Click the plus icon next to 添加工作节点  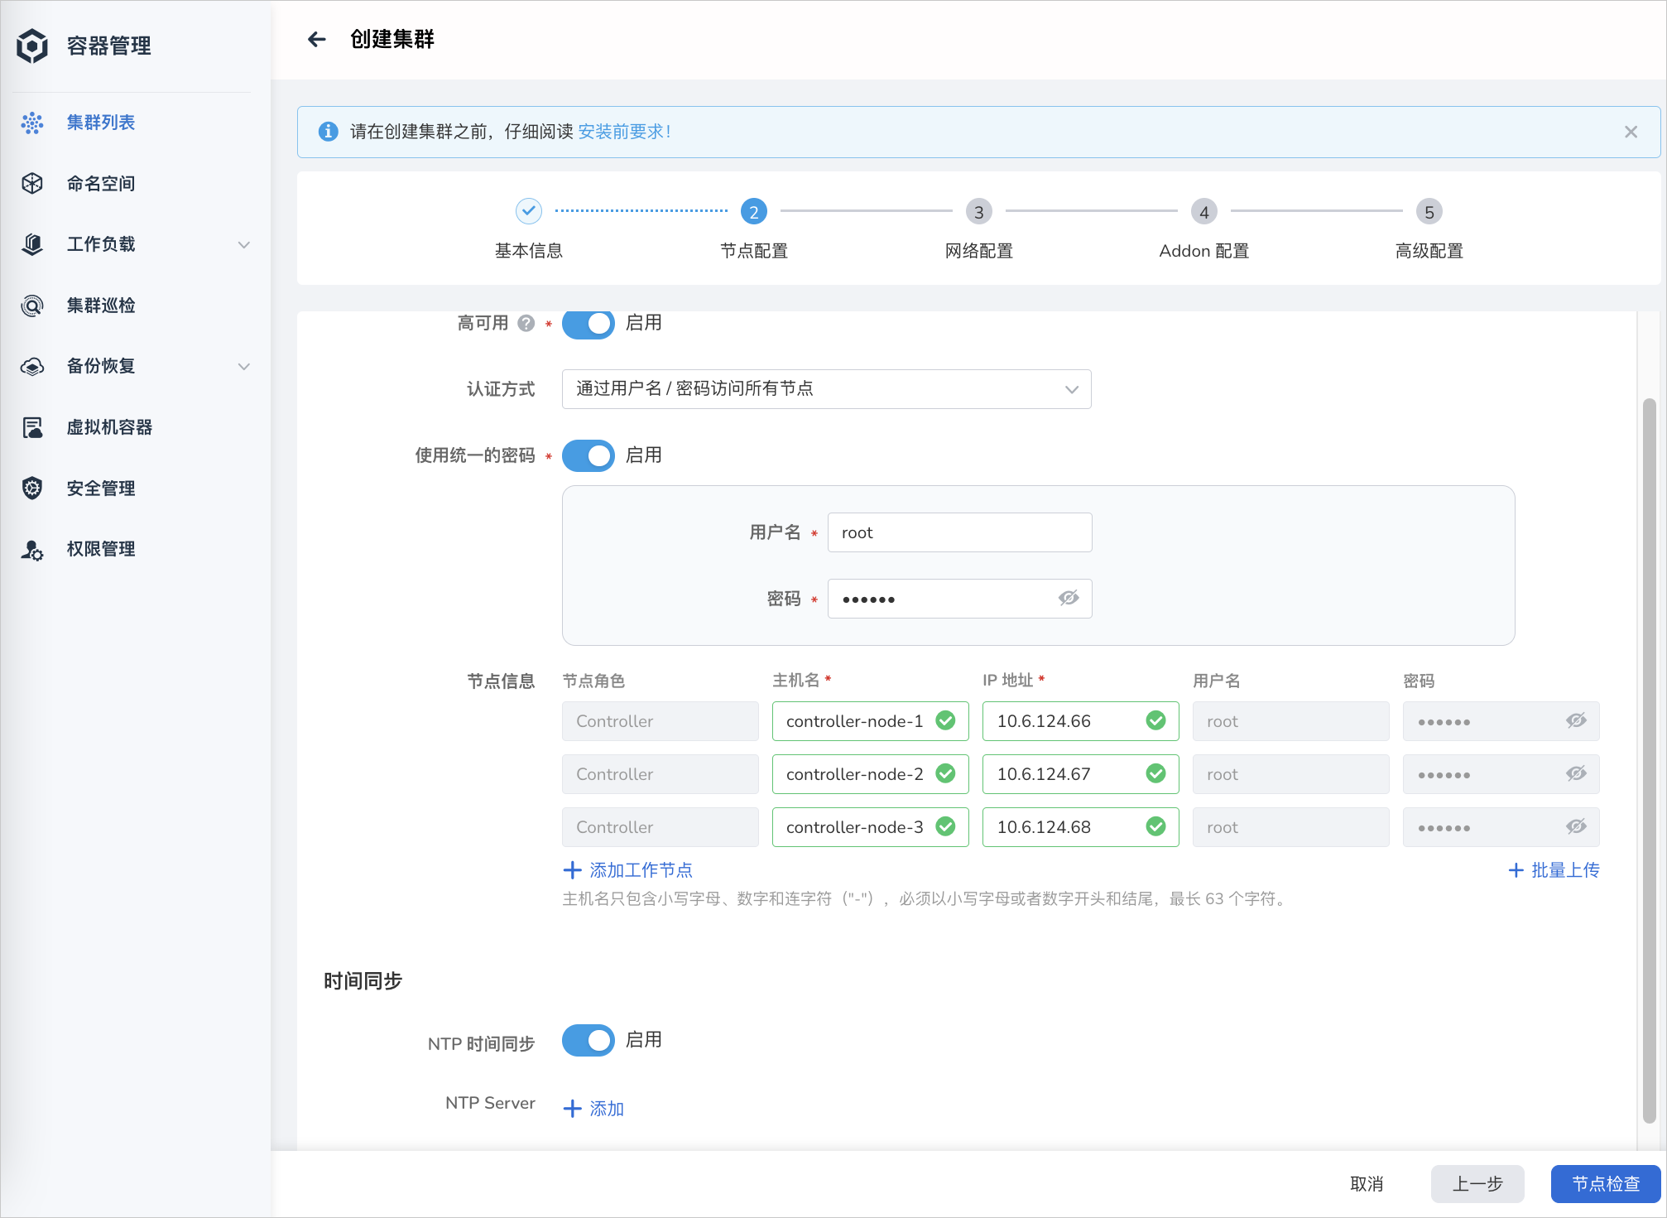pos(572,870)
